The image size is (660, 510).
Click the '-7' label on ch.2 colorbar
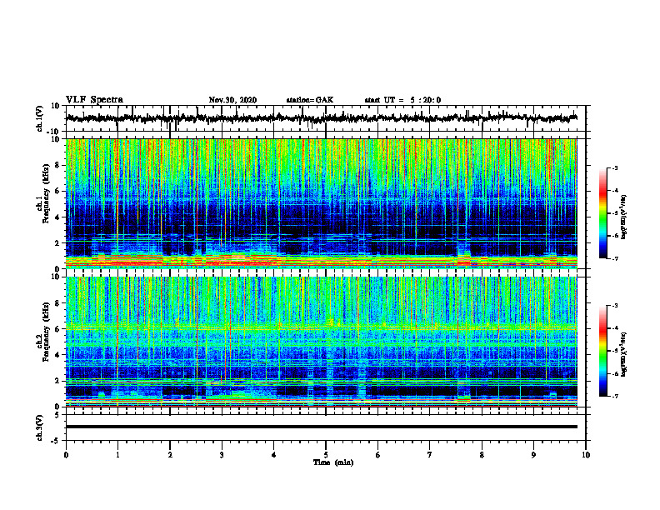point(614,396)
